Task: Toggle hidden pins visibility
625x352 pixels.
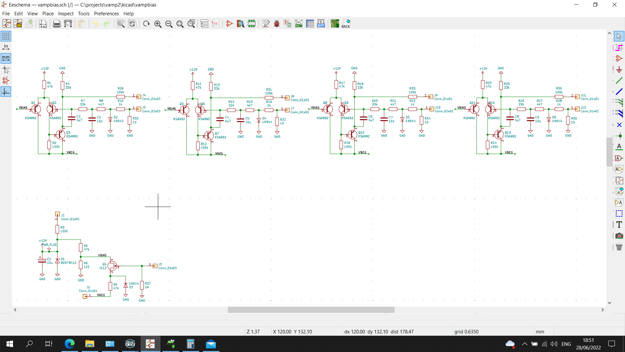Action: tap(6, 81)
